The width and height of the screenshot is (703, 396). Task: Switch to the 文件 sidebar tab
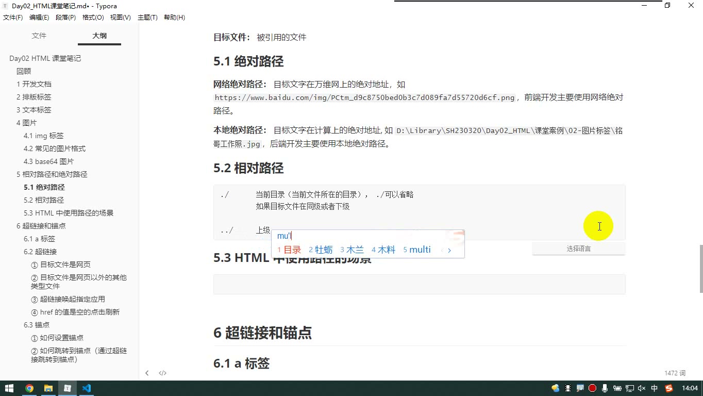click(x=39, y=36)
